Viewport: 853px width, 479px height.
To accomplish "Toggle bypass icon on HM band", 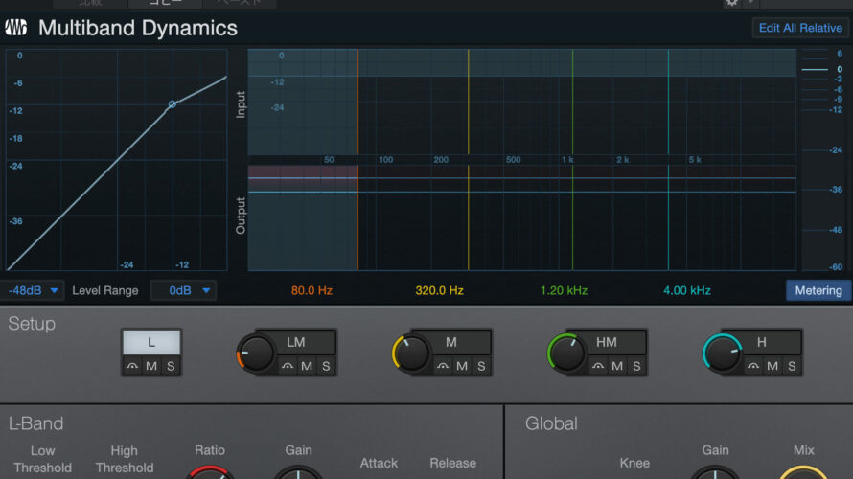I will tap(598, 367).
